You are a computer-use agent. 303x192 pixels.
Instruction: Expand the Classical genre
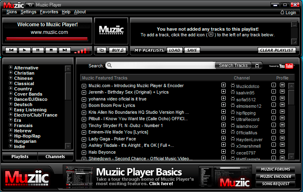coord(11,83)
